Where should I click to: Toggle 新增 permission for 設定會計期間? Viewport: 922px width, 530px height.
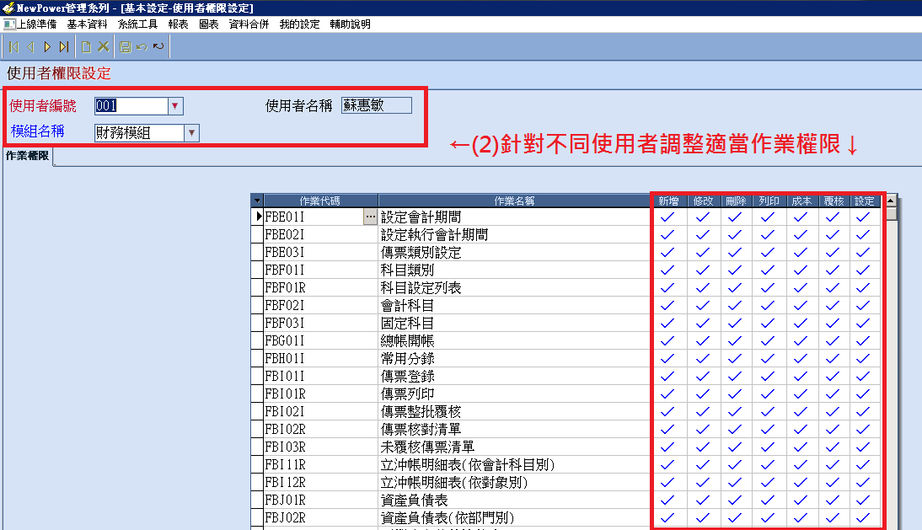668,217
